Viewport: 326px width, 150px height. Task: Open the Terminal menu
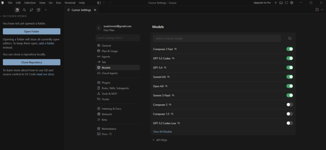(x=70, y=3)
